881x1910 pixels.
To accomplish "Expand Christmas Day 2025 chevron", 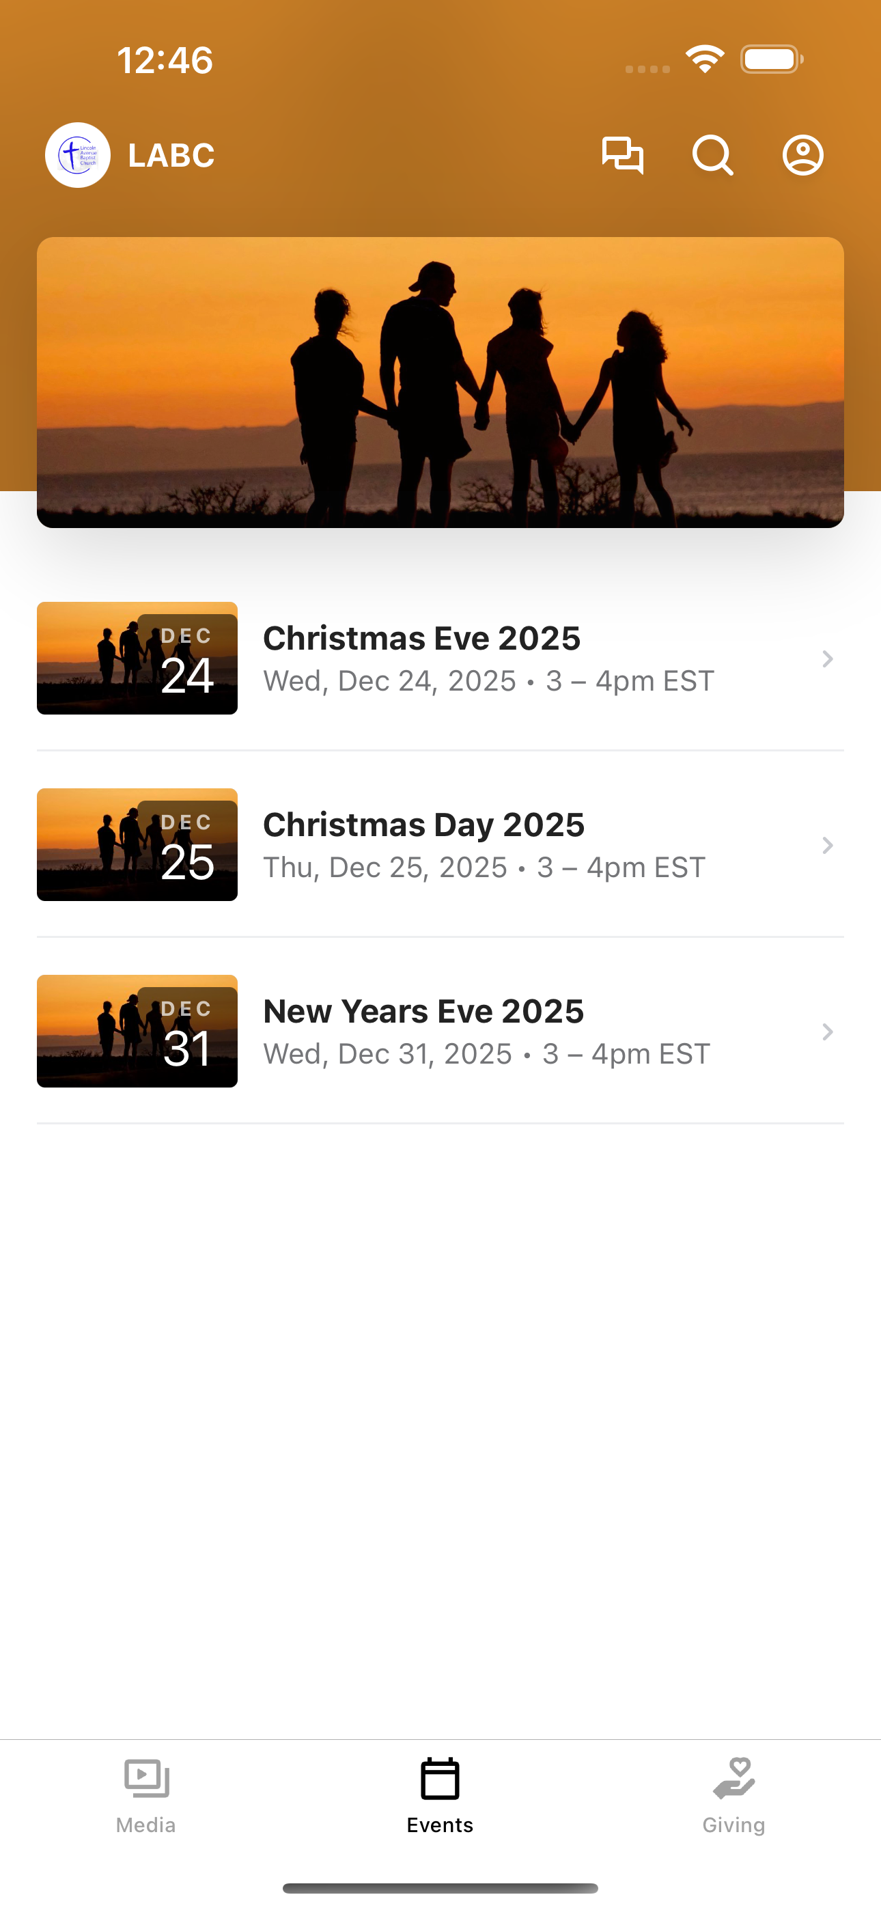I will point(828,845).
